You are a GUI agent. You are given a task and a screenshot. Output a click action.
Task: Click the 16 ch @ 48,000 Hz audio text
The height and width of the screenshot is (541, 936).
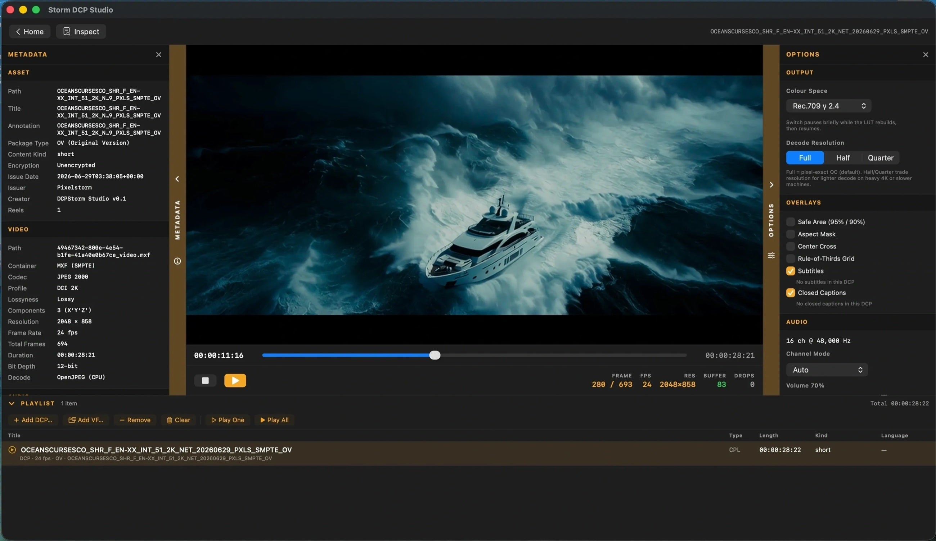click(x=818, y=341)
